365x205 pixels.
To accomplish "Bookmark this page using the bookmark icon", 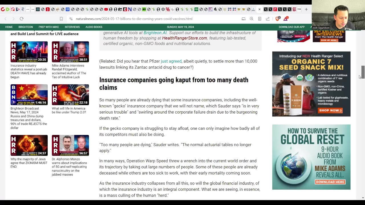I will click(x=61, y=19).
